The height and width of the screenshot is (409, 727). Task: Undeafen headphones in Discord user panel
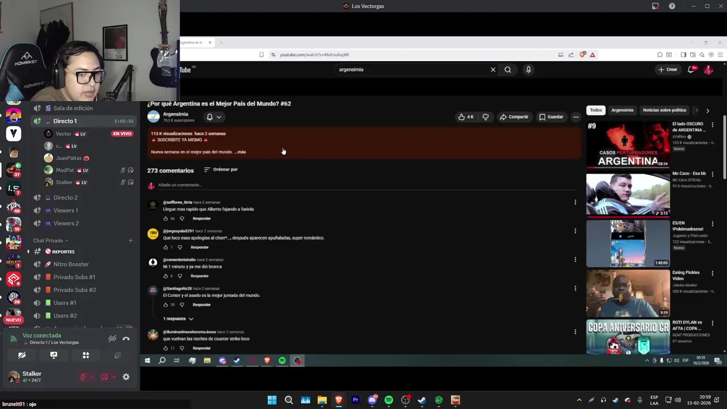[105, 377]
